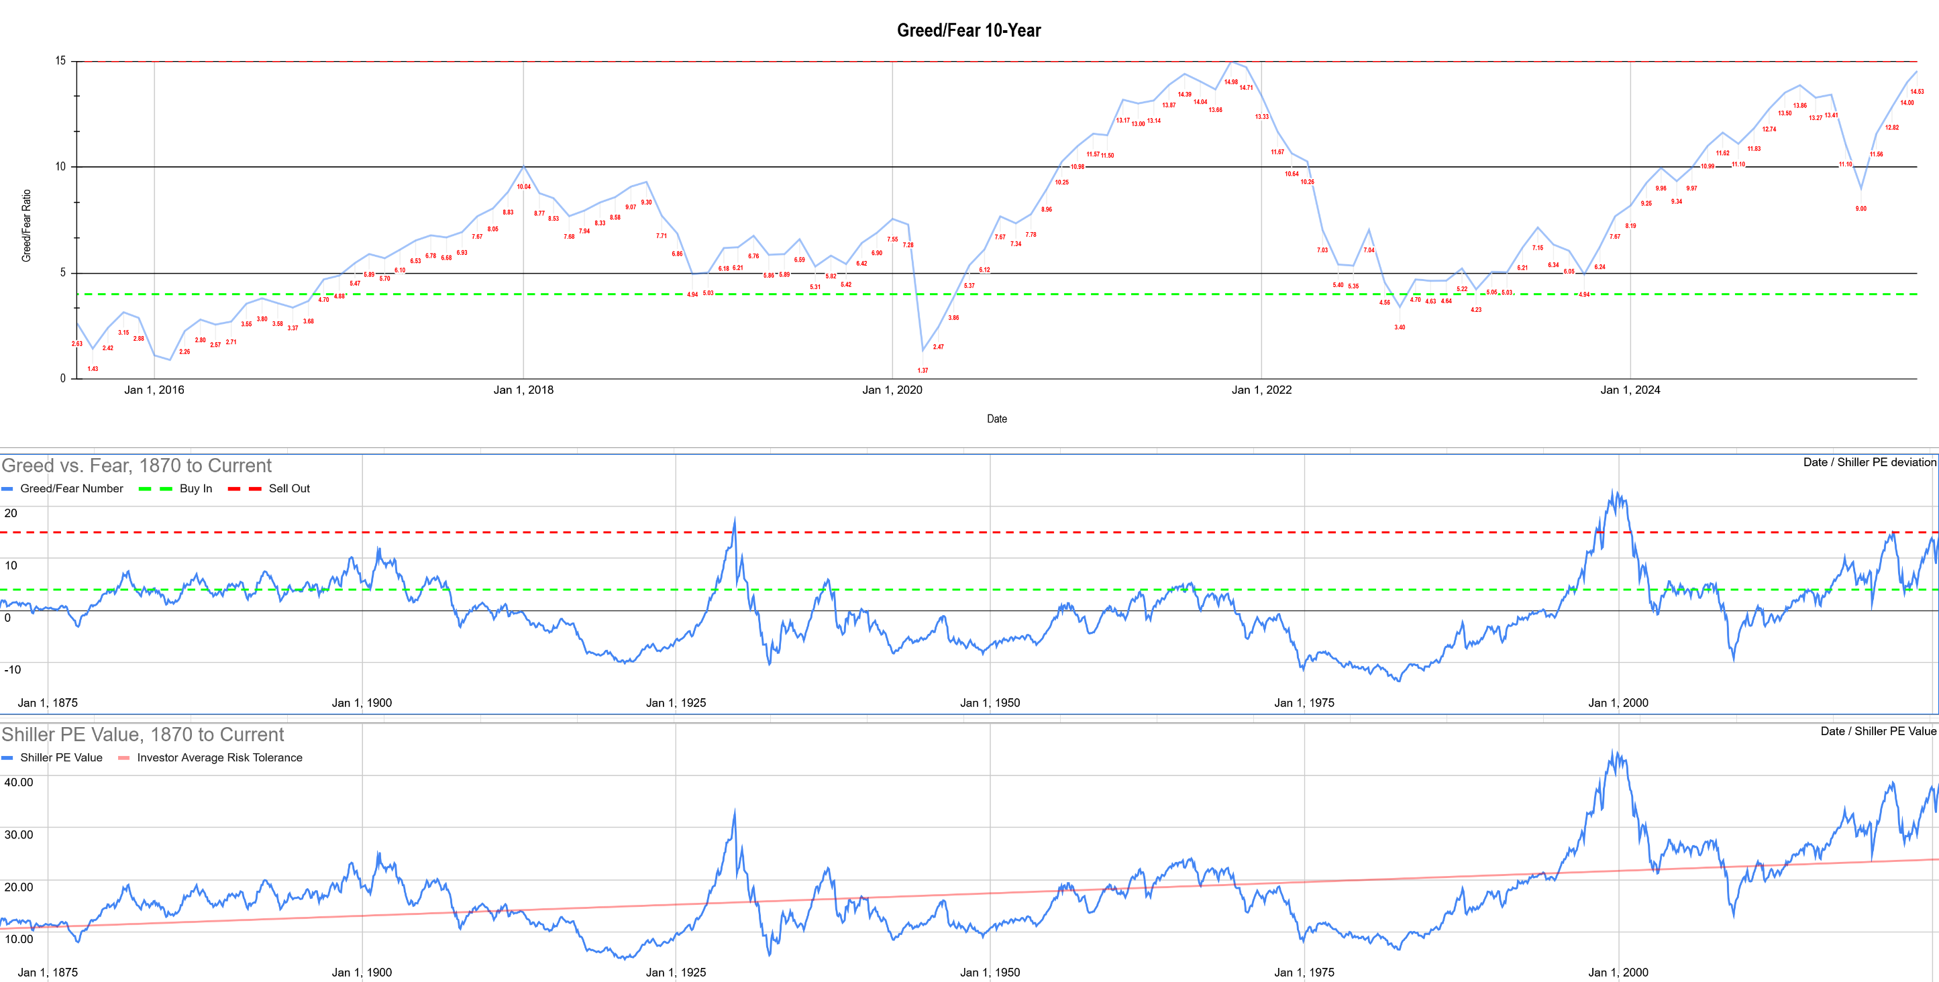1939x982 pixels.
Task: Click the 14.71 data label
Action: click(1247, 88)
